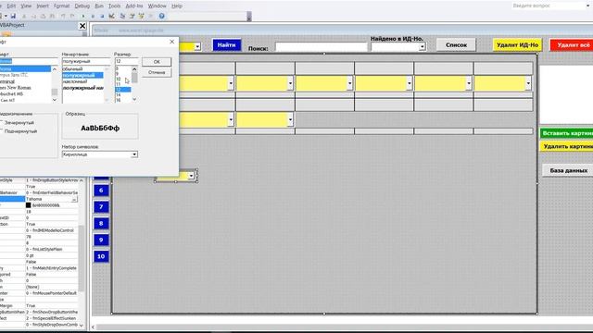The height and width of the screenshot is (333, 593).
Task: Click the Find (binoculars) toolbar icon
Action: click(x=52, y=17)
